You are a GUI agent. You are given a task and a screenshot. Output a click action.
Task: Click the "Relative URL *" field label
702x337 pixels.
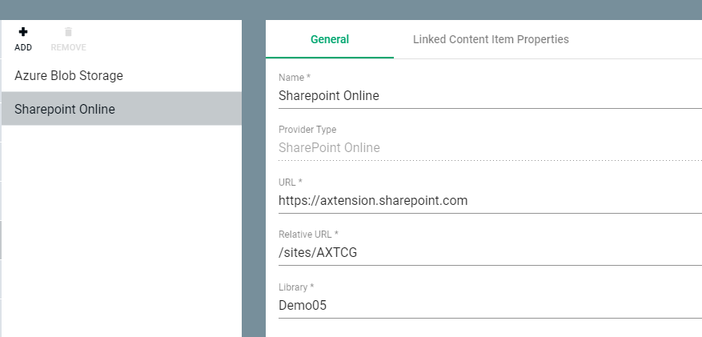pos(309,235)
